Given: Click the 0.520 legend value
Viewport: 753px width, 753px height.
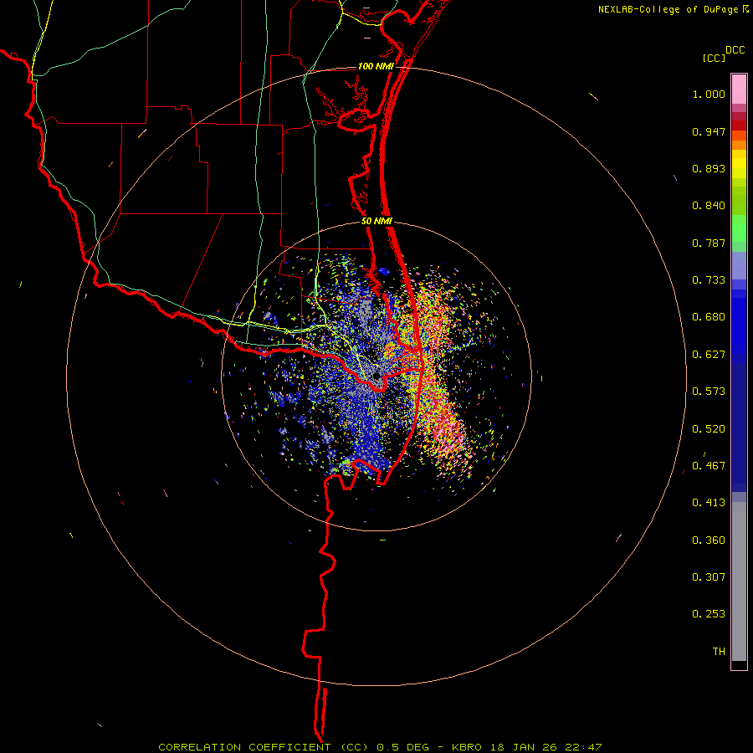Looking at the screenshot, I should click(x=709, y=429).
